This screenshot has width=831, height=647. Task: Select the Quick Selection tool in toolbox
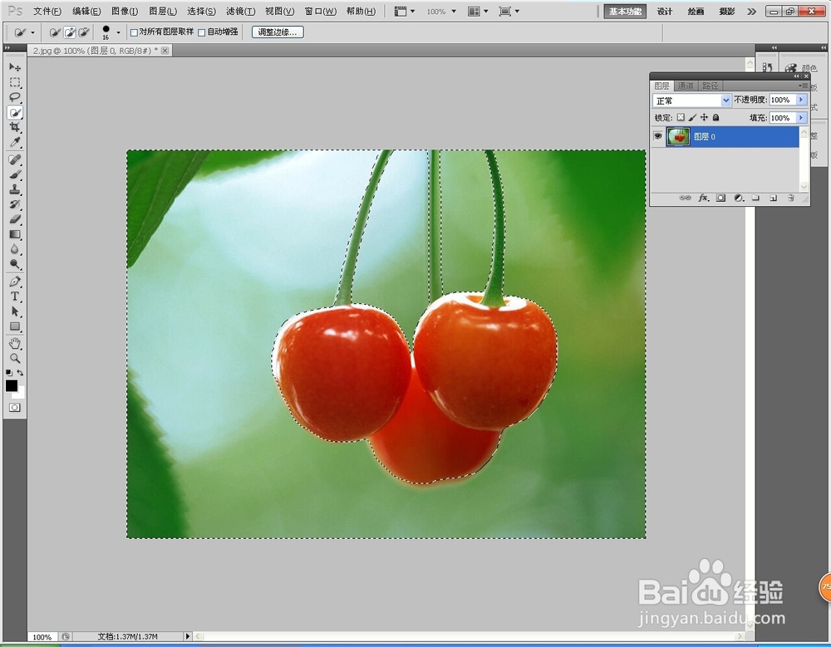[15, 112]
